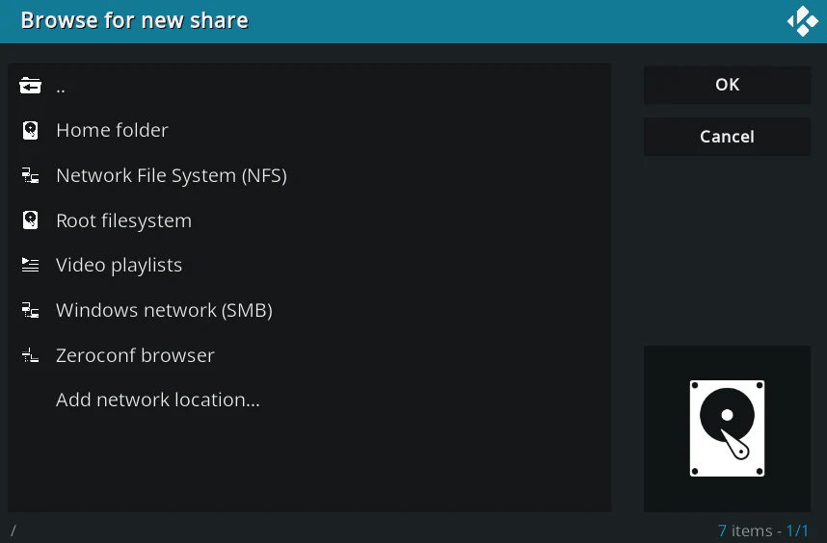Click the Kodi logo in title bar
The height and width of the screenshot is (543, 827).
[x=802, y=21]
